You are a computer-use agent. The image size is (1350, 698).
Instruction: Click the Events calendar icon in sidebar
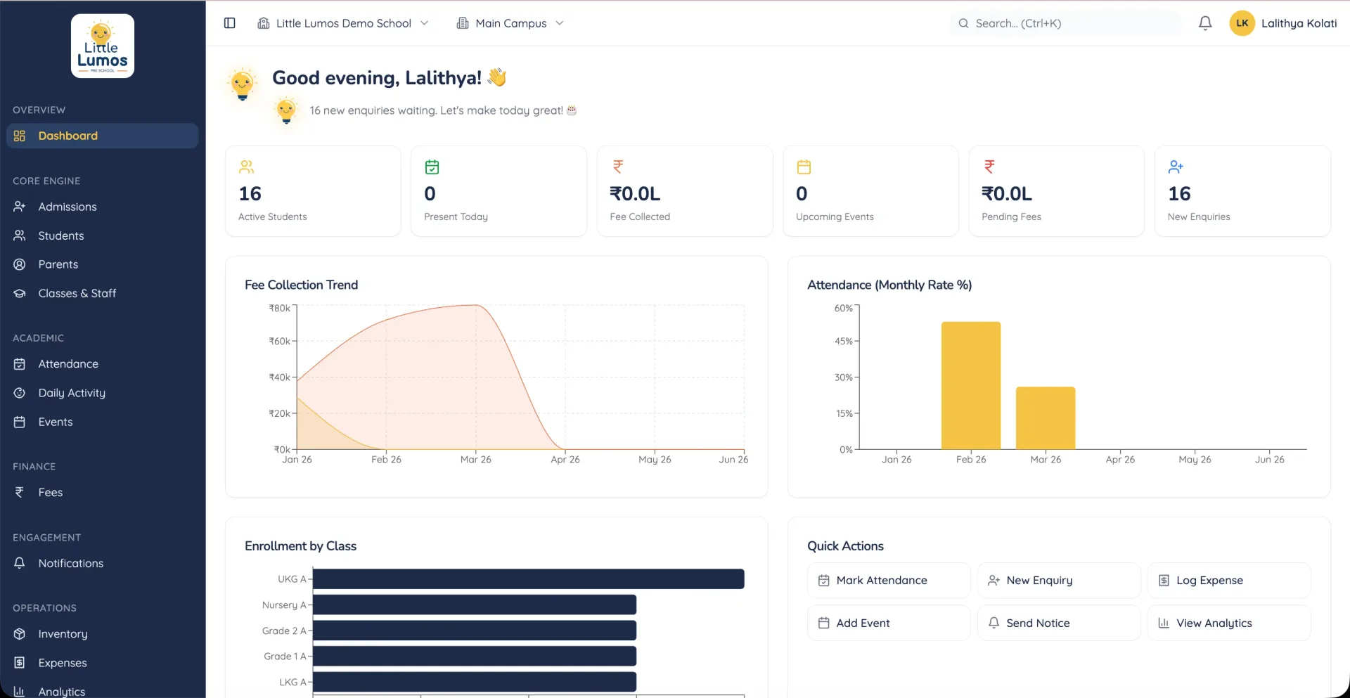[x=20, y=422]
